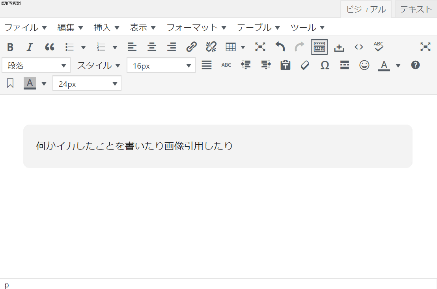Open numbered list style options arrow
The width and height of the screenshot is (437, 289).
click(115, 47)
